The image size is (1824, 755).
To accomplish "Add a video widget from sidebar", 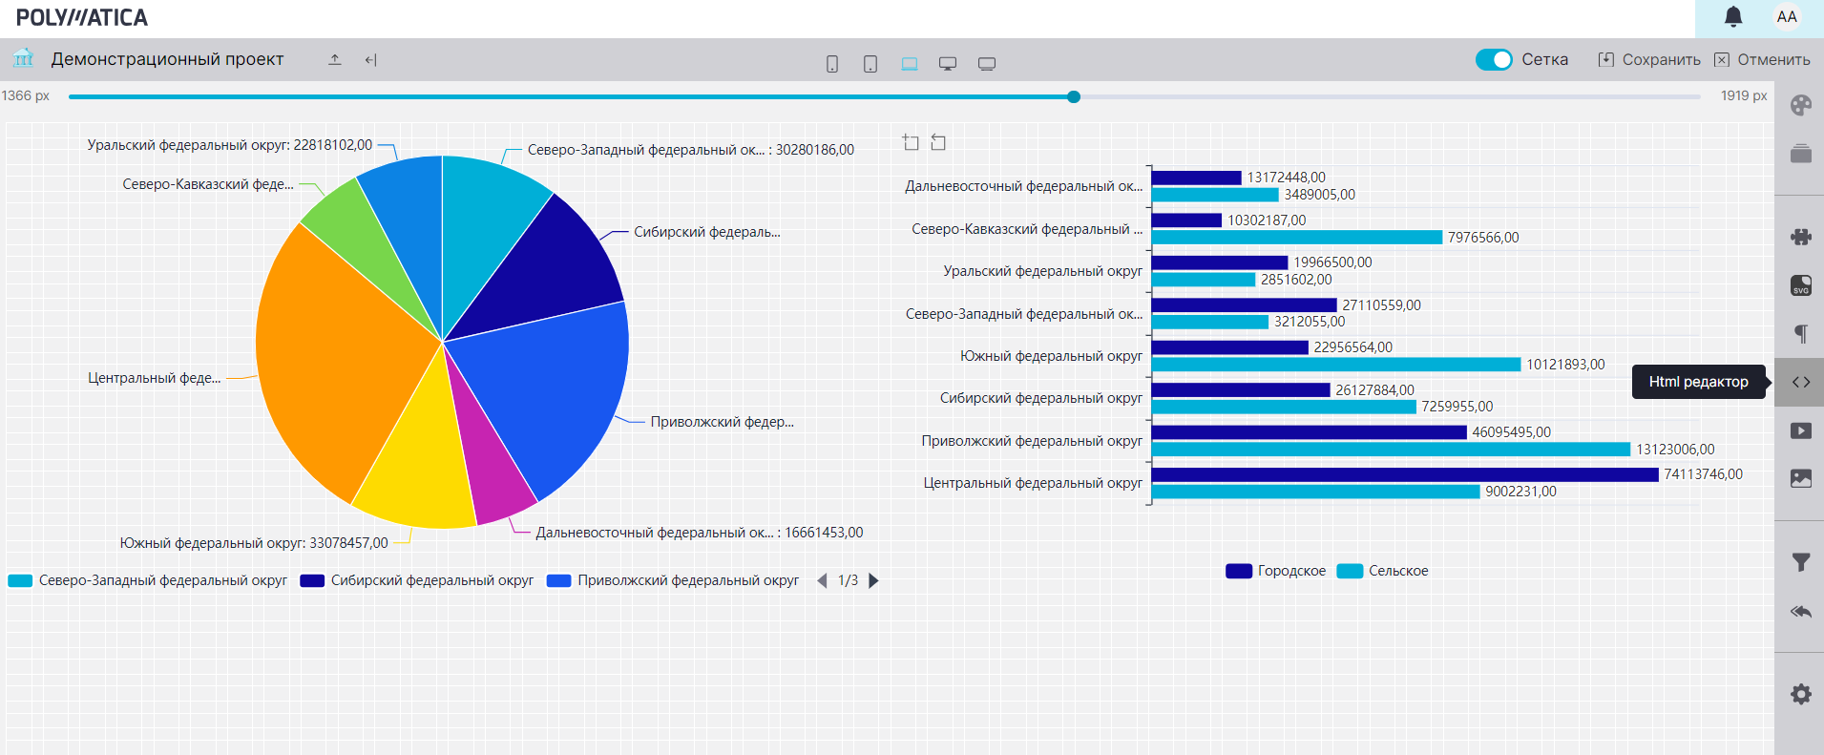I will 1800,430.
